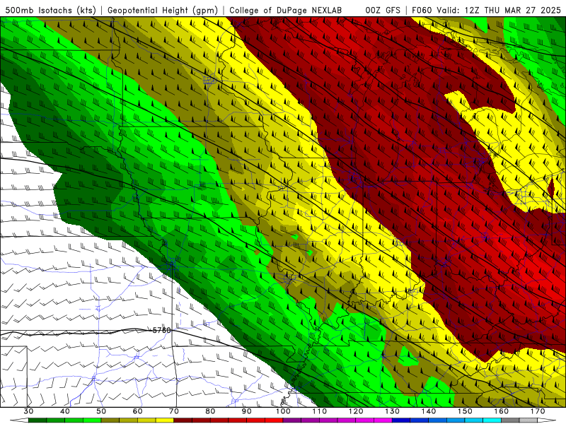Click the "Valid: 12Z THU MAR 27 2025" text
Viewport: 566px width, 424px height.
pos(499,10)
